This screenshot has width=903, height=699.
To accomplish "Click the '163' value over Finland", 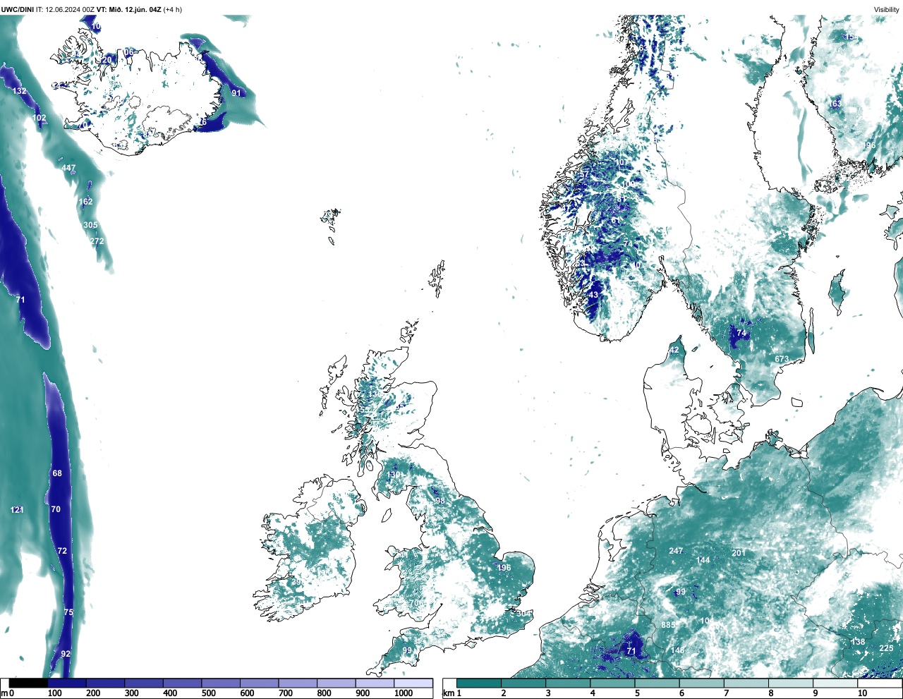I will (x=835, y=104).
